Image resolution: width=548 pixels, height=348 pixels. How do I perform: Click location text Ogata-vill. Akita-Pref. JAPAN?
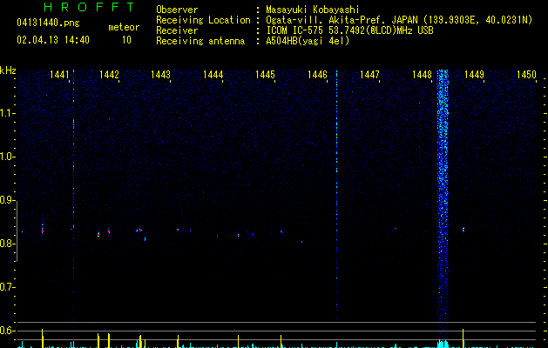coord(342,20)
